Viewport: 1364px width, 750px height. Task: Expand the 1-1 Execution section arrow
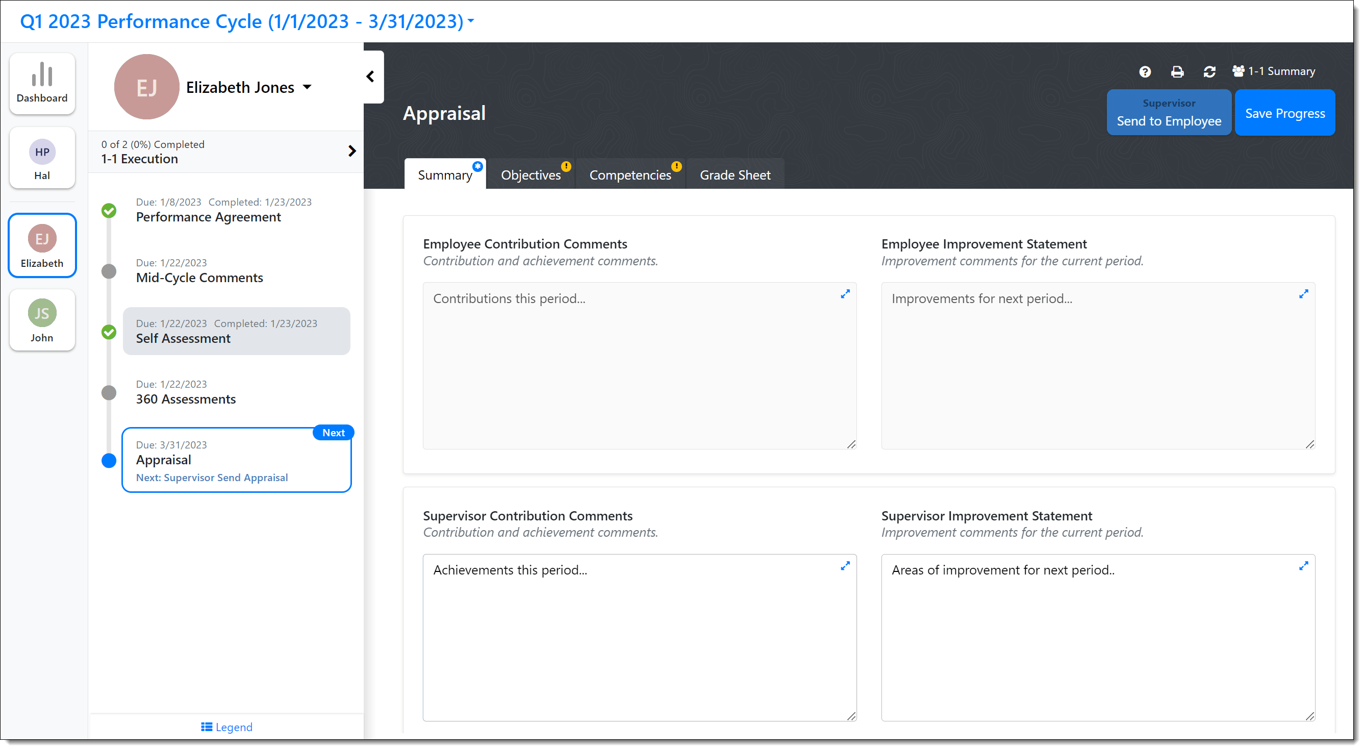tap(351, 151)
